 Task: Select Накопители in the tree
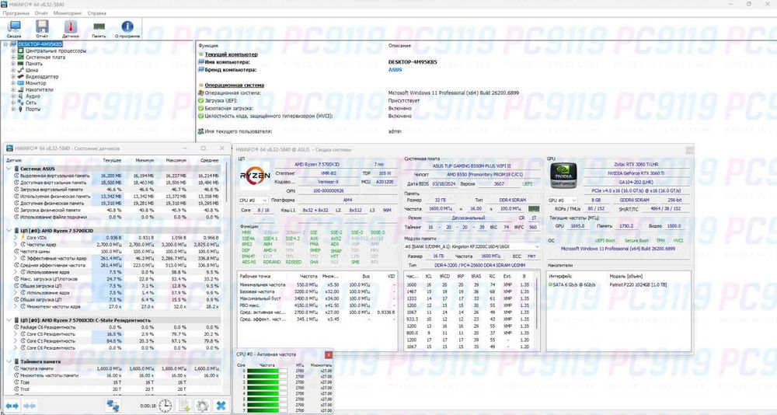point(39,89)
